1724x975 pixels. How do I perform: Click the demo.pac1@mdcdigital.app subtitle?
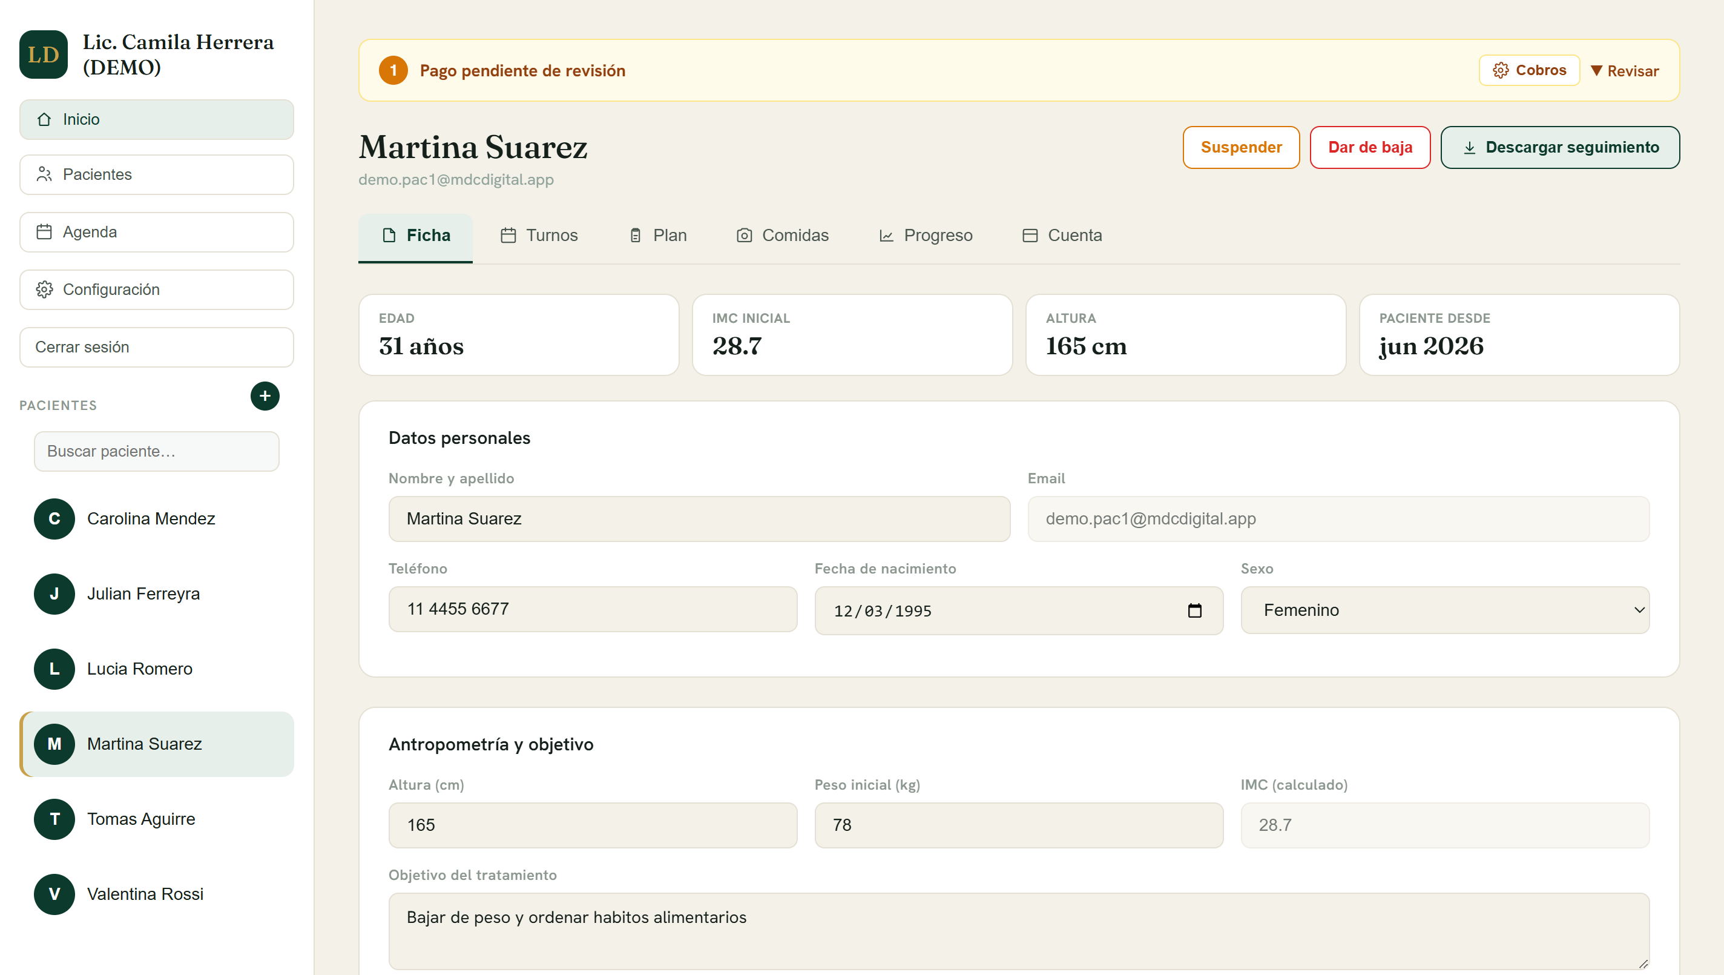tap(456, 179)
